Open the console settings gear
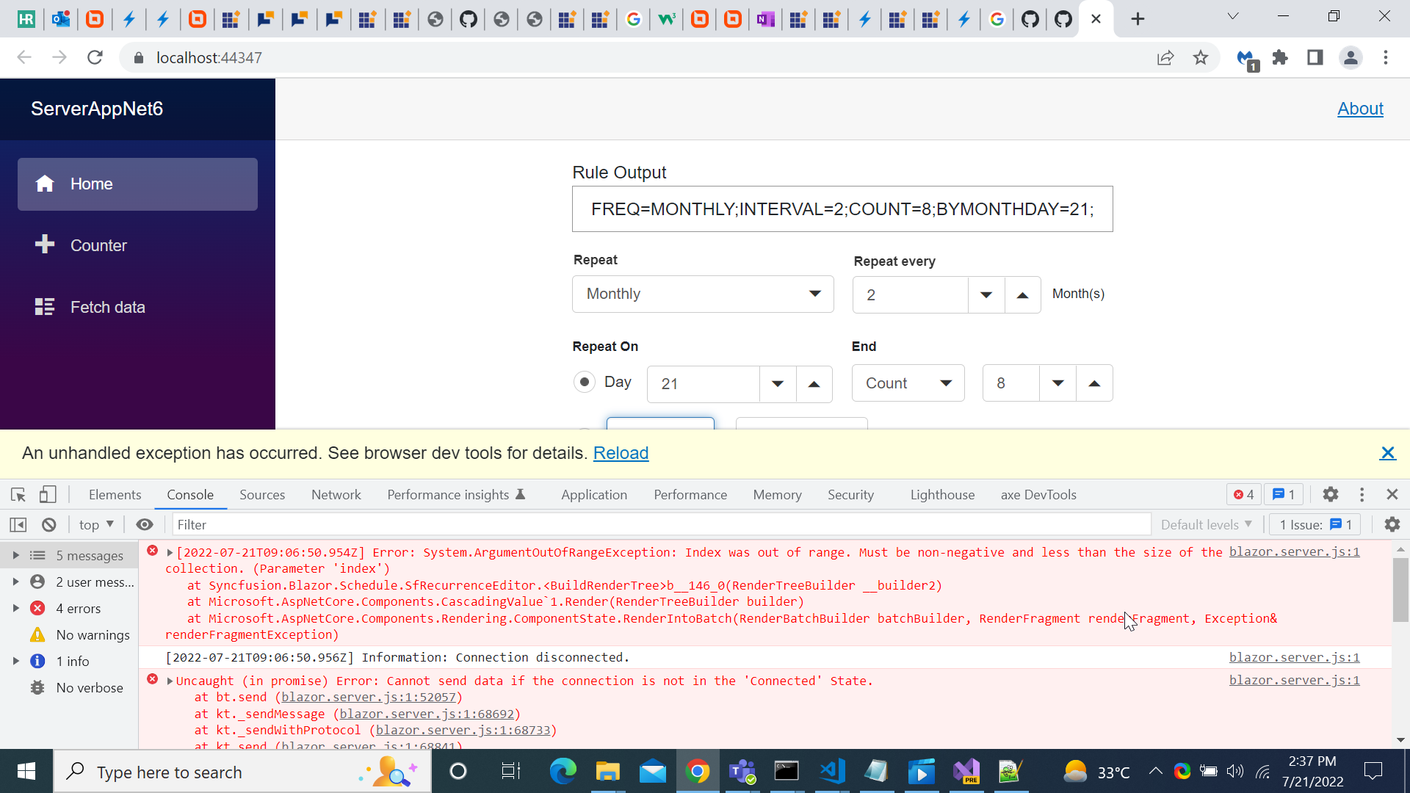 point(1392,525)
